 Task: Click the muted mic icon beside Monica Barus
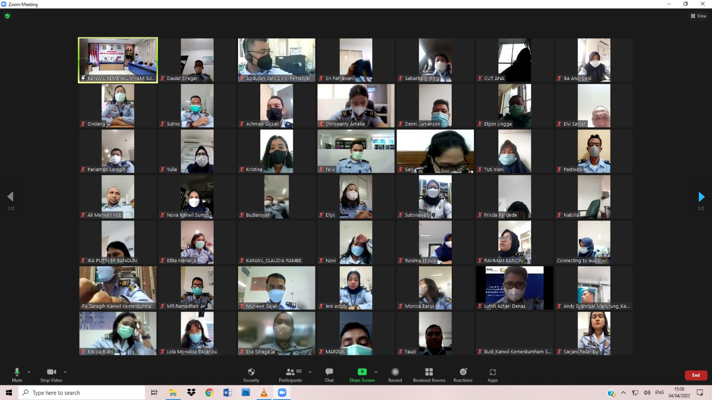pyautogui.click(x=400, y=306)
